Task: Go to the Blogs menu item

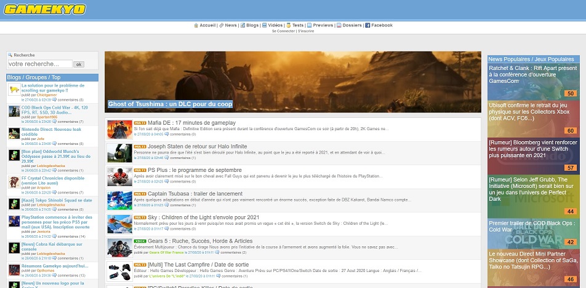Action: tap(252, 25)
